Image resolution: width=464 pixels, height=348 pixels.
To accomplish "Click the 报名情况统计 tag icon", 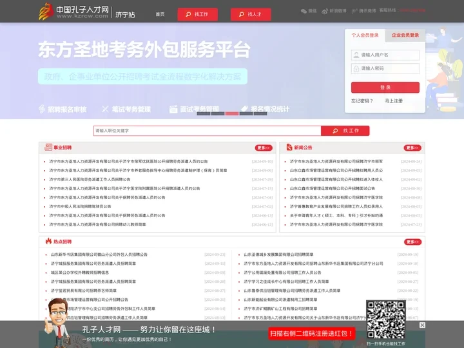I will coord(244,108).
